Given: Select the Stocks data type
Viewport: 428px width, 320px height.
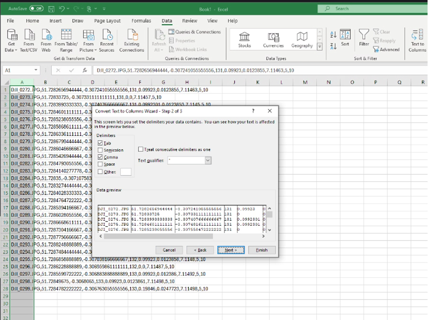Looking at the screenshot, I should pos(244,40).
